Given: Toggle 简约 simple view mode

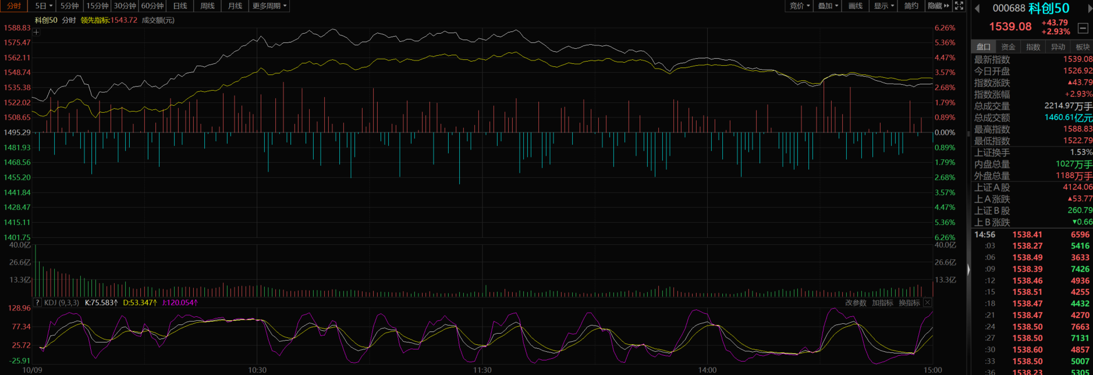Looking at the screenshot, I should point(911,6).
